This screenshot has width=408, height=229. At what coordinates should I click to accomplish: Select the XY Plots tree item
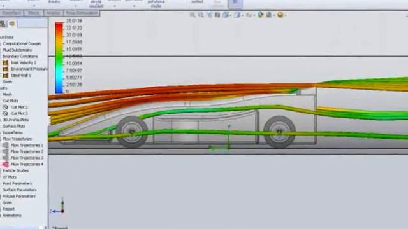click(x=10, y=177)
